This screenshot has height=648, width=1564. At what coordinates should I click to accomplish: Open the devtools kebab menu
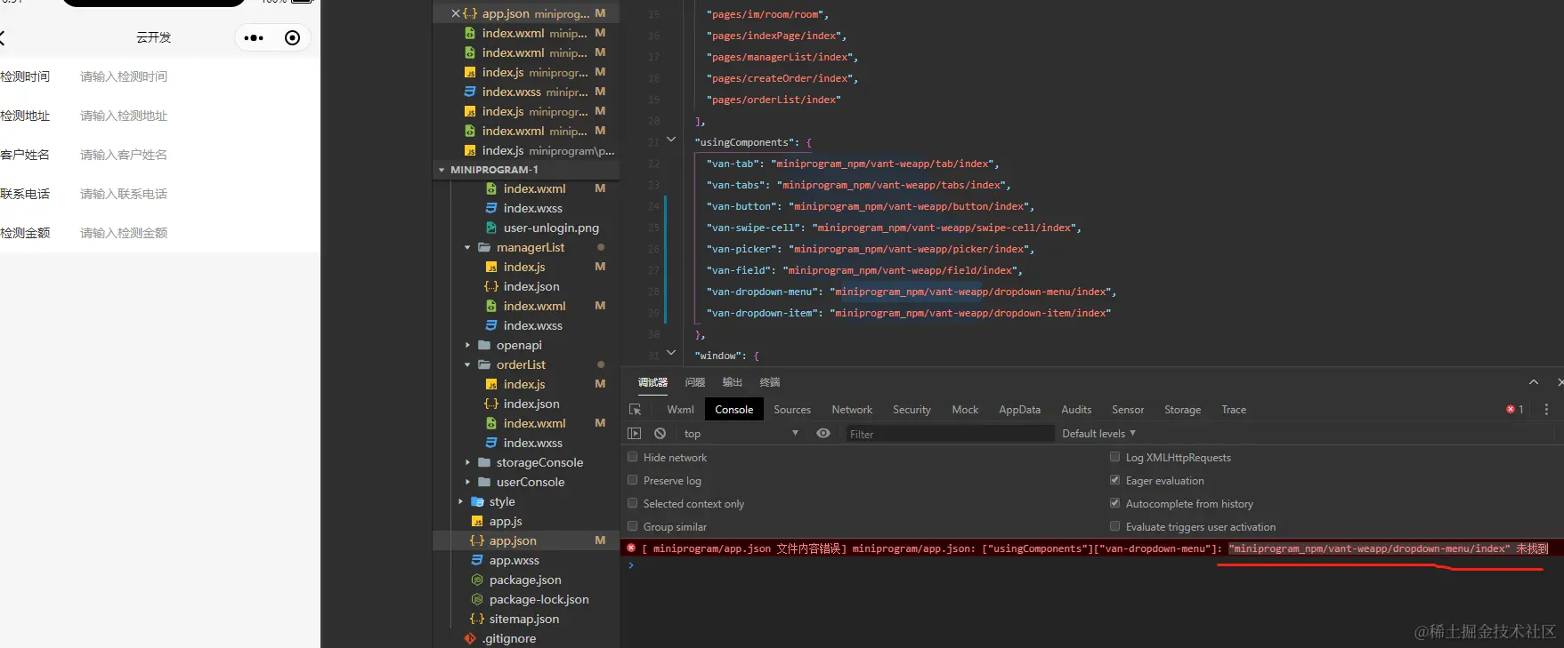click(1546, 410)
